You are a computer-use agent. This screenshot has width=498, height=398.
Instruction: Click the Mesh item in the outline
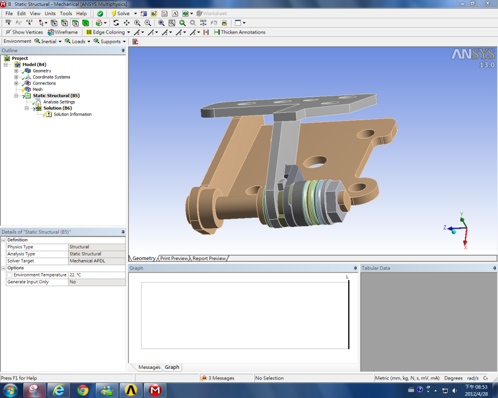pos(37,89)
